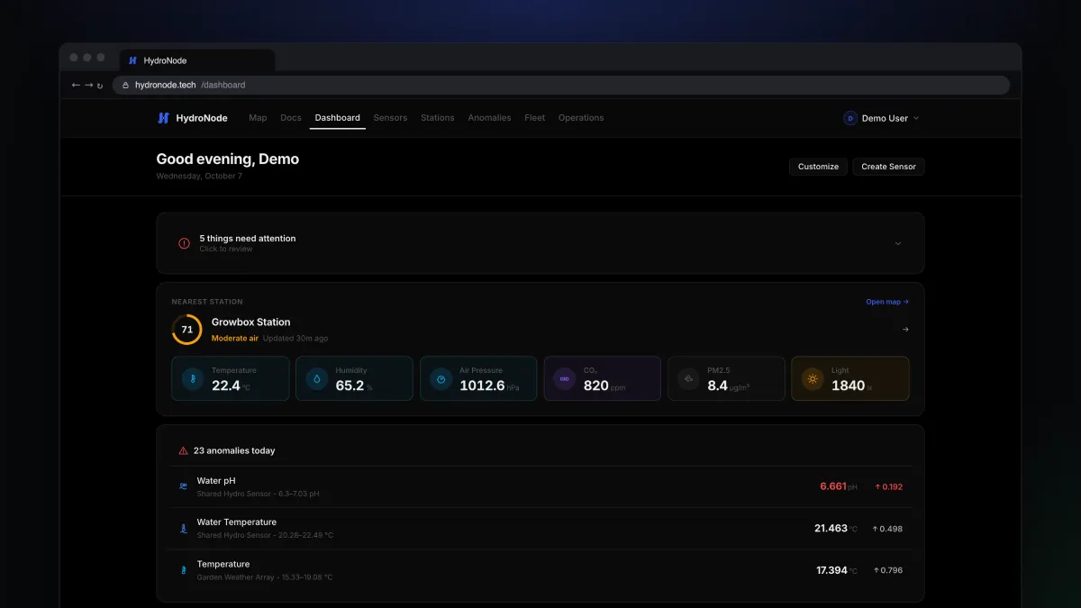Click the Temperature 22.4 reading
Screen dimensions: 1081x608
tap(226, 386)
